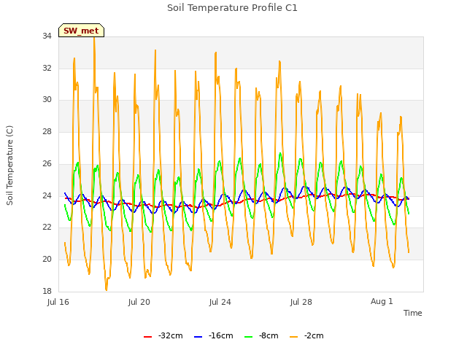This screenshot has height=350, width=467.
Task: Click the Jul 24 x-axis tick label
Action: click(x=220, y=302)
